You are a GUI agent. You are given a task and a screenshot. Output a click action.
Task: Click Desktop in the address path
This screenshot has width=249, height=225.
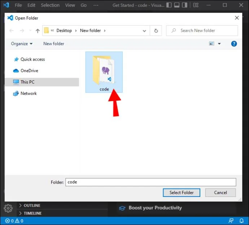coord(64,30)
